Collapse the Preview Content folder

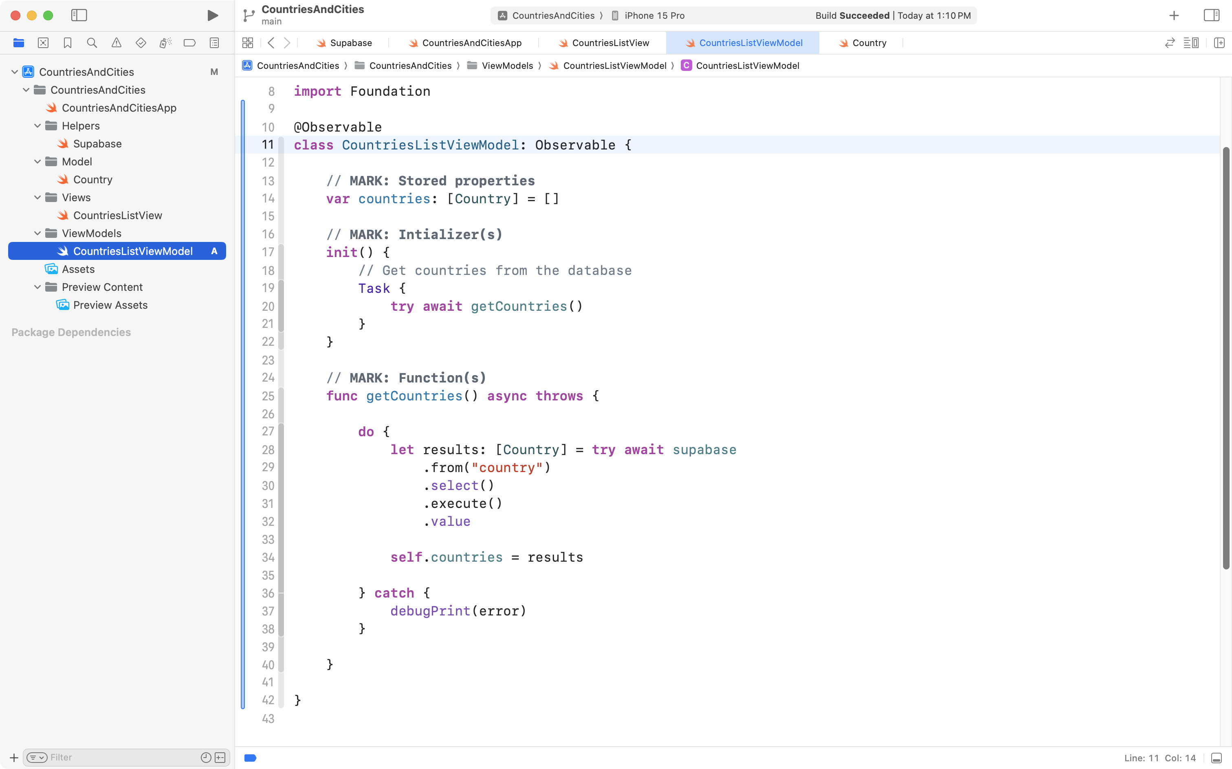pyautogui.click(x=37, y=287)
